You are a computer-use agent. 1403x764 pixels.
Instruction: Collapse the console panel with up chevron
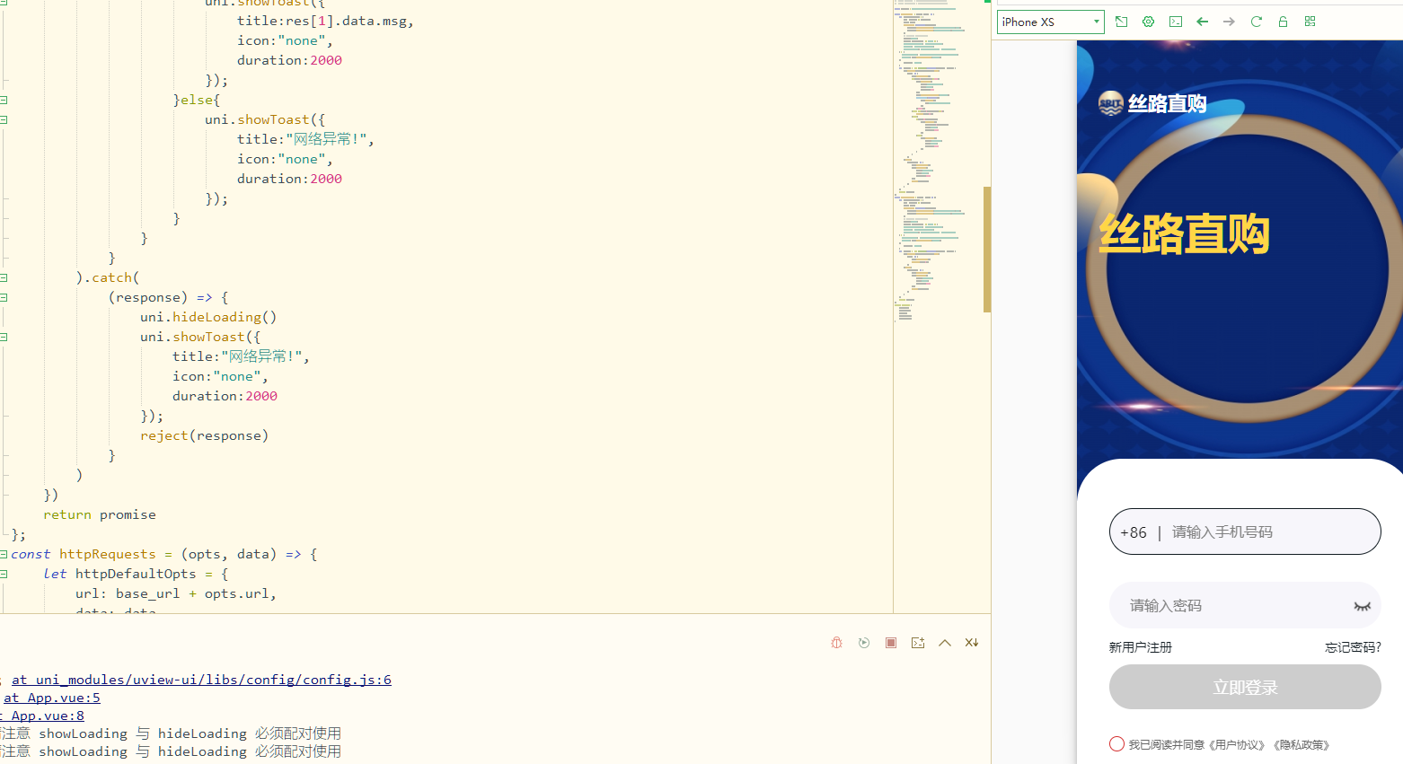pos(944,643)
